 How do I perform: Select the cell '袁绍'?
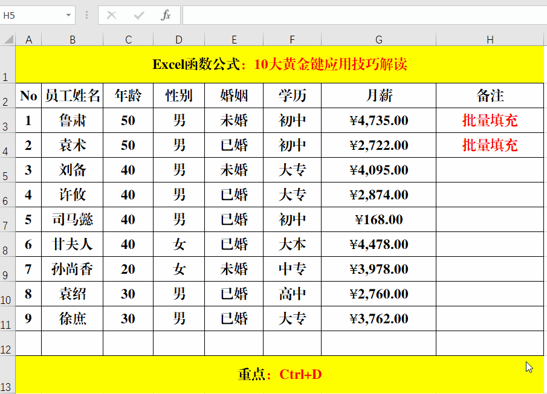pos(72,294)
